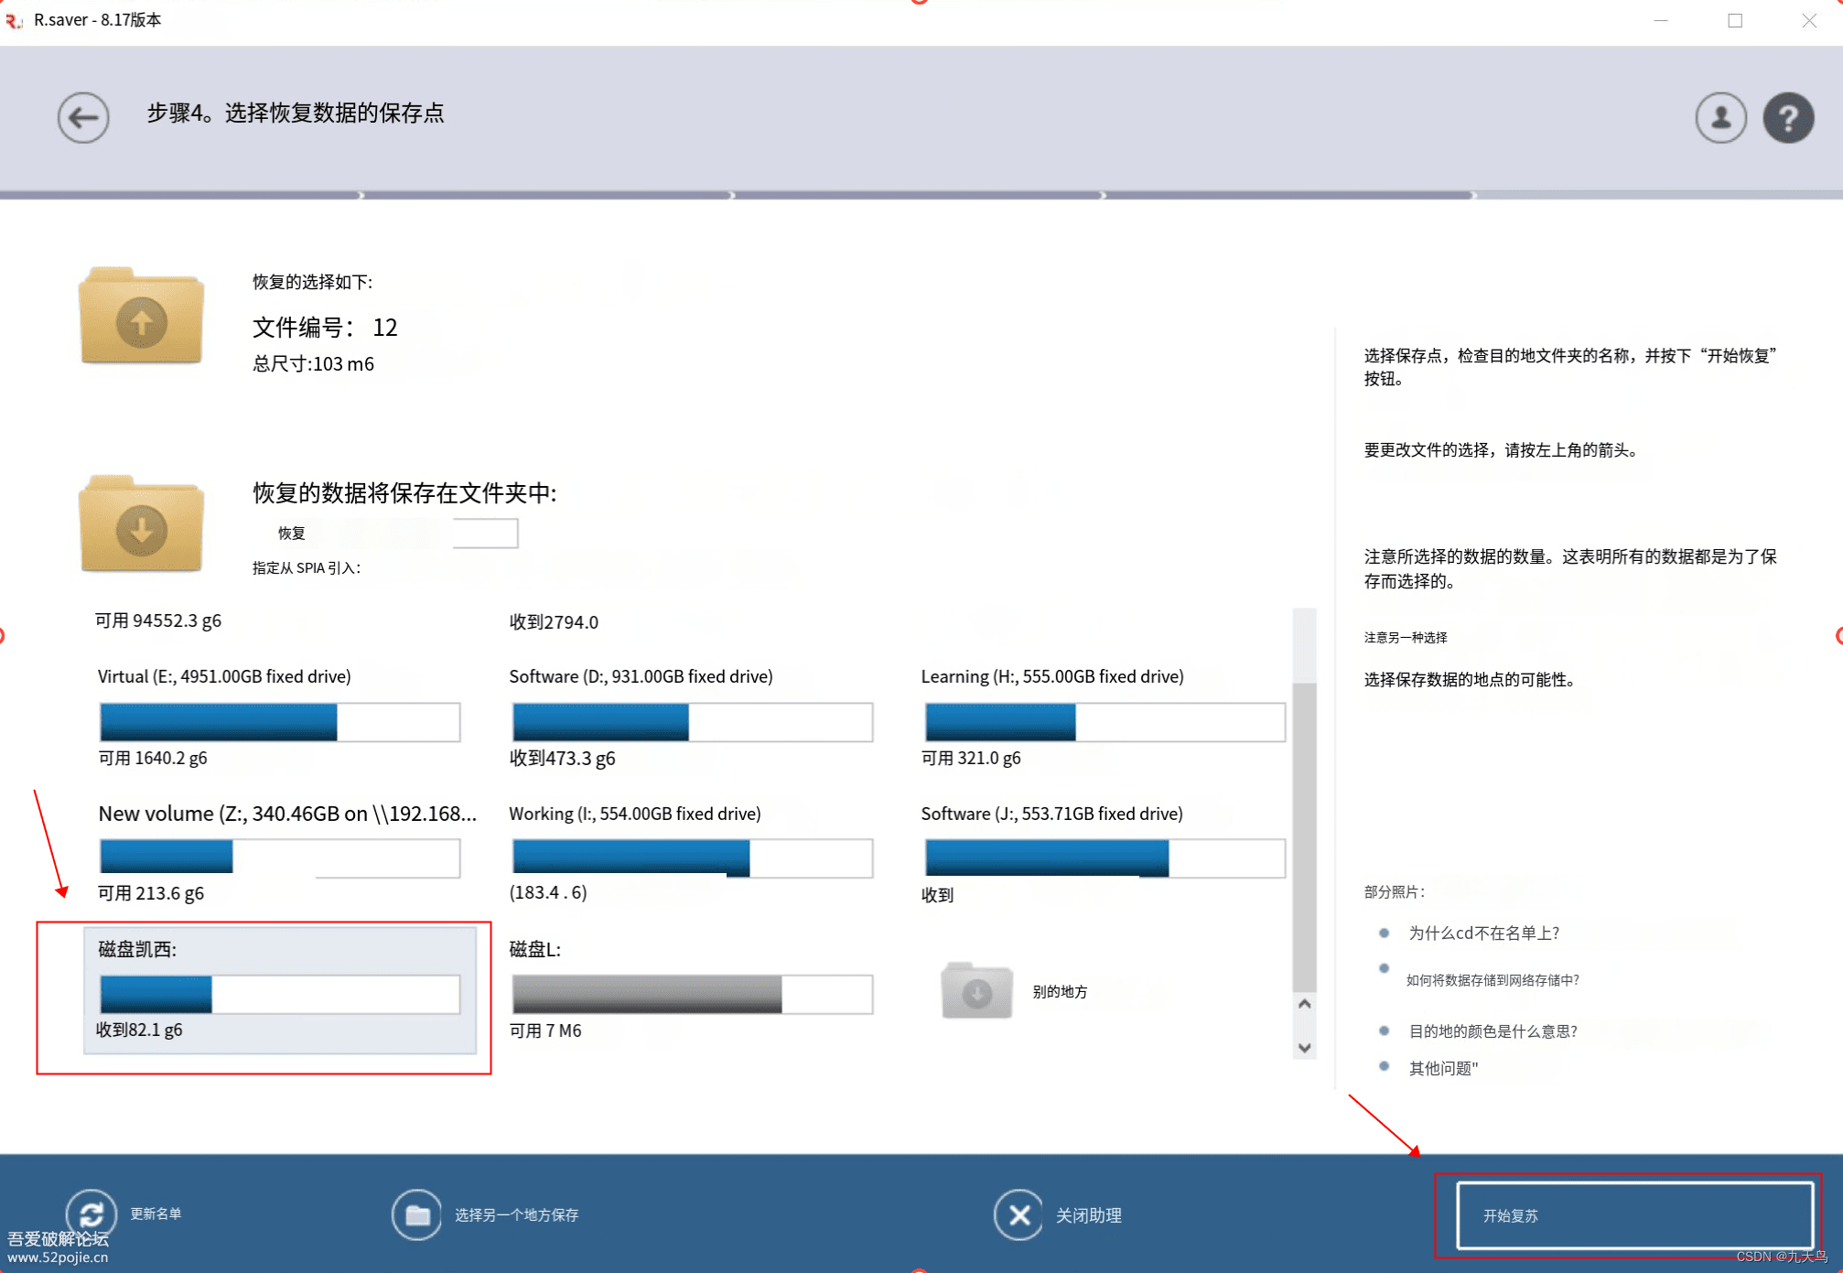The width and height of the screenshot is (1843, 1273).
Task: Open link 如何将数据存储到网络存储中?
Action: (1493, 980)
